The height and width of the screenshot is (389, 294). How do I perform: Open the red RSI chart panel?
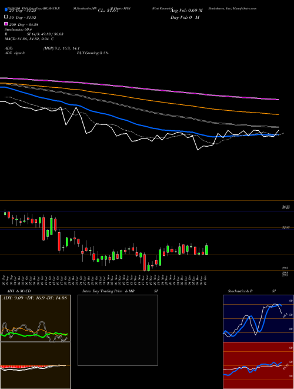click(258, 365)
